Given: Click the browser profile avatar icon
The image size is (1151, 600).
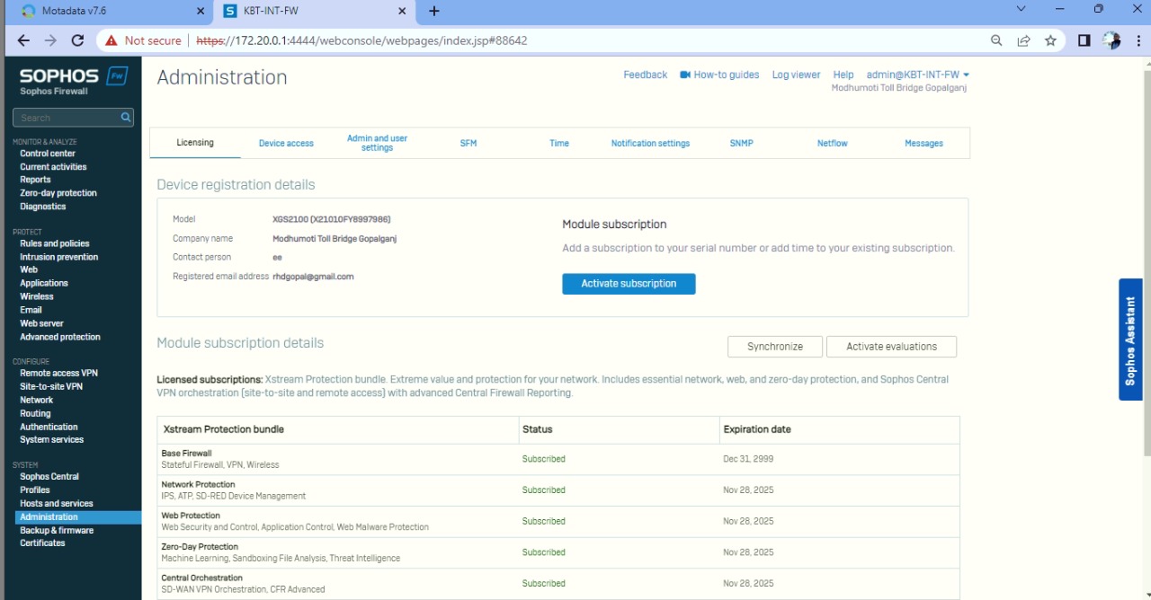Looking at the screenshot, I should (1111, 40).
